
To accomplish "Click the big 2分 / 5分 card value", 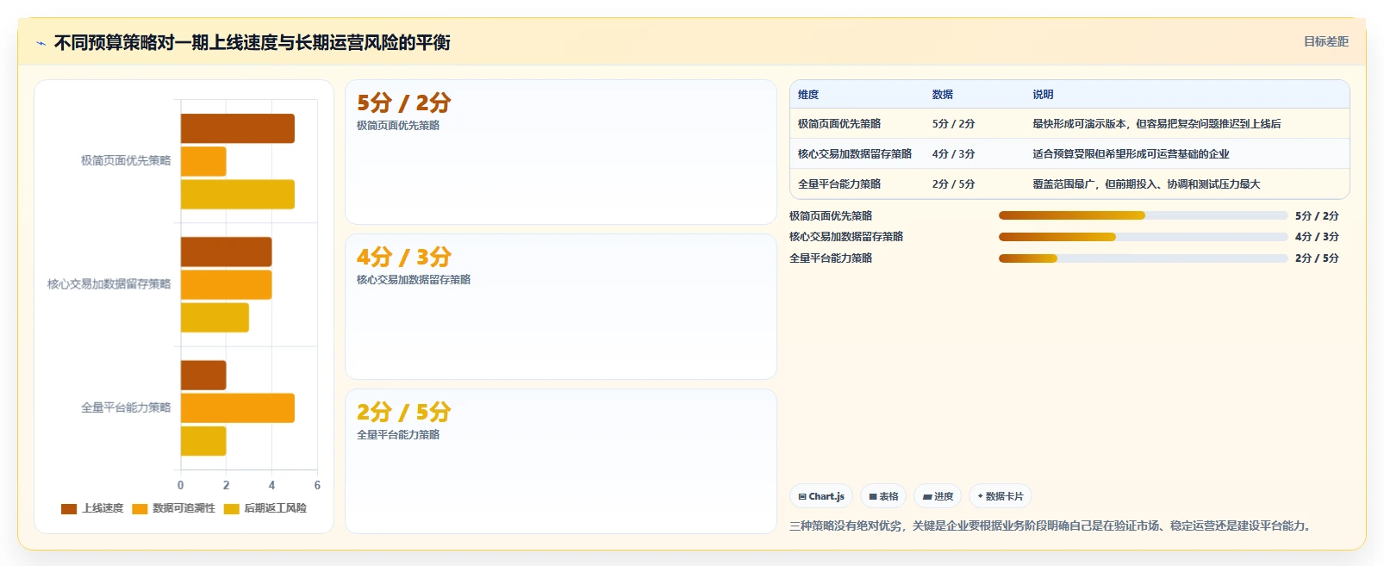I will click(403, 412).
